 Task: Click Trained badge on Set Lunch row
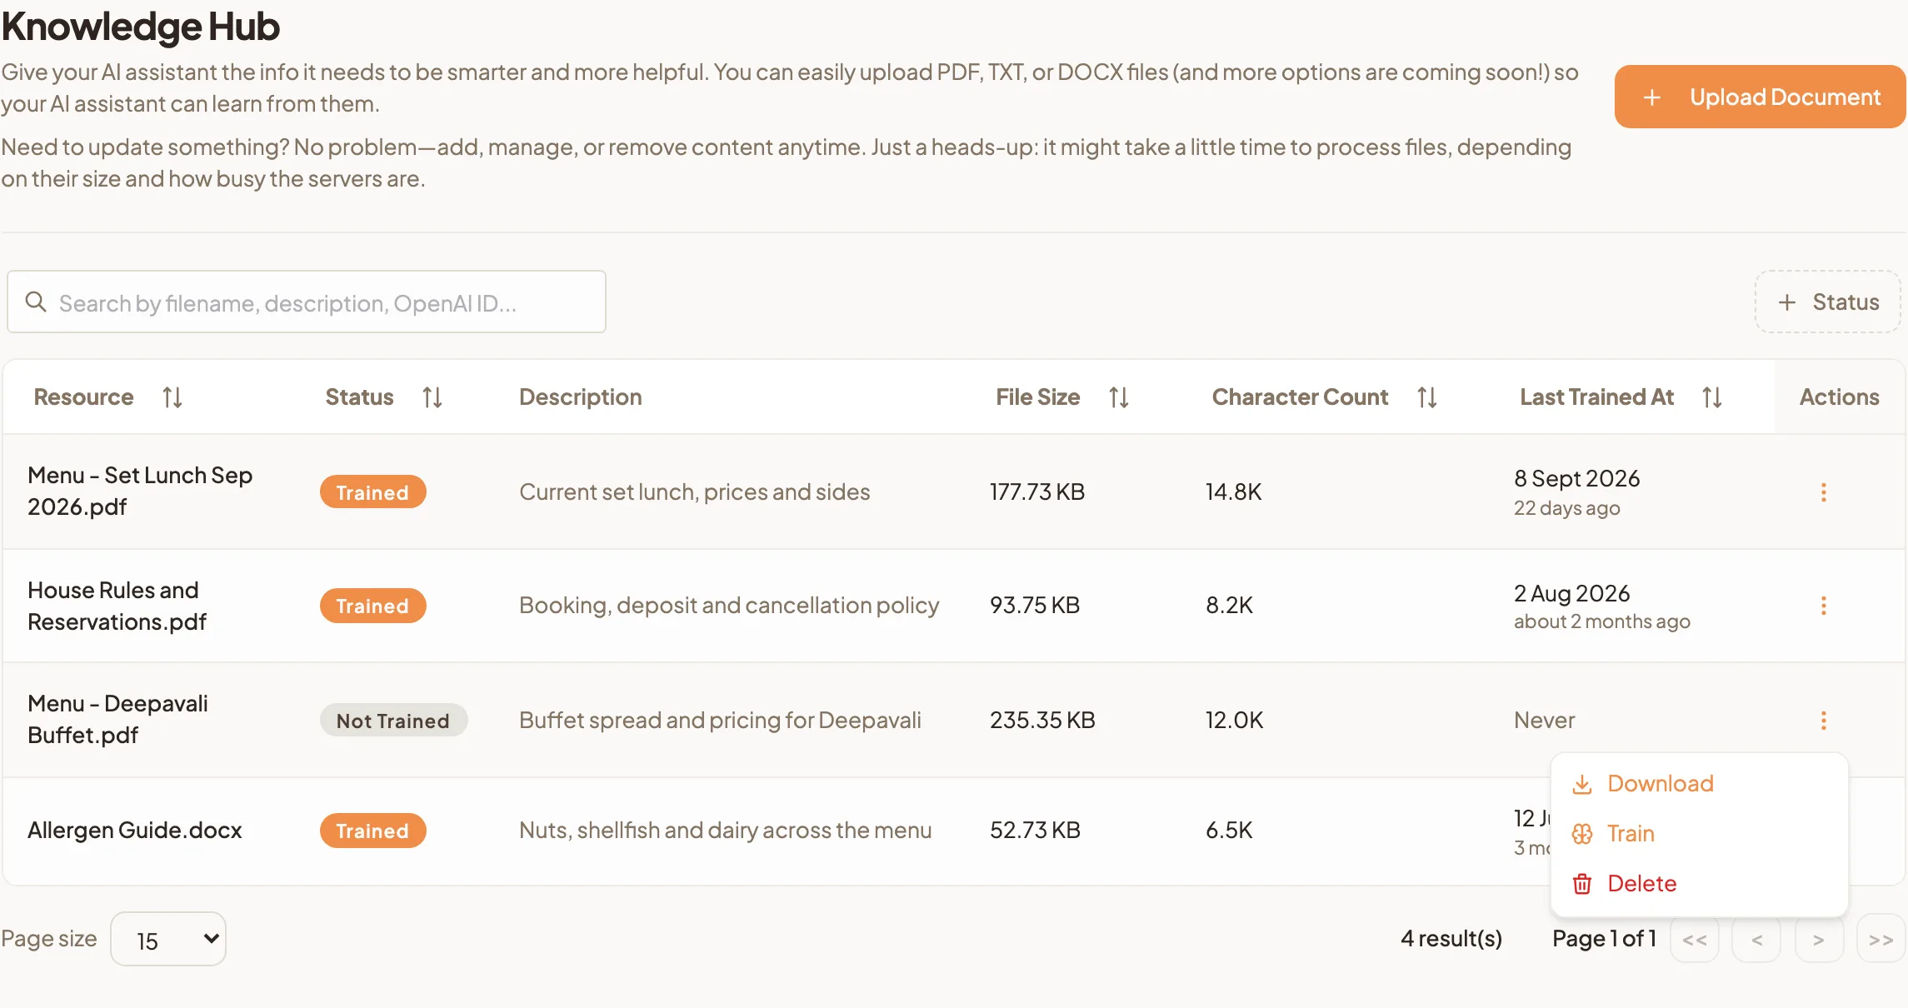372,492
